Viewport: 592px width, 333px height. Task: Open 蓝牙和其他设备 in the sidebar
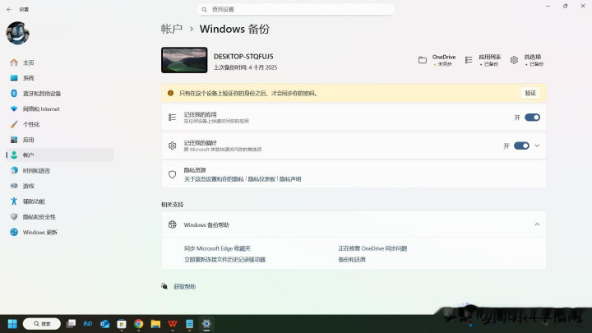pyautogui.click(x=41, y=93)
